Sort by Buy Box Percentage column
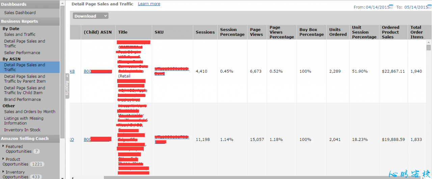This screenshot has width=432, height=179. click(312, 32)
